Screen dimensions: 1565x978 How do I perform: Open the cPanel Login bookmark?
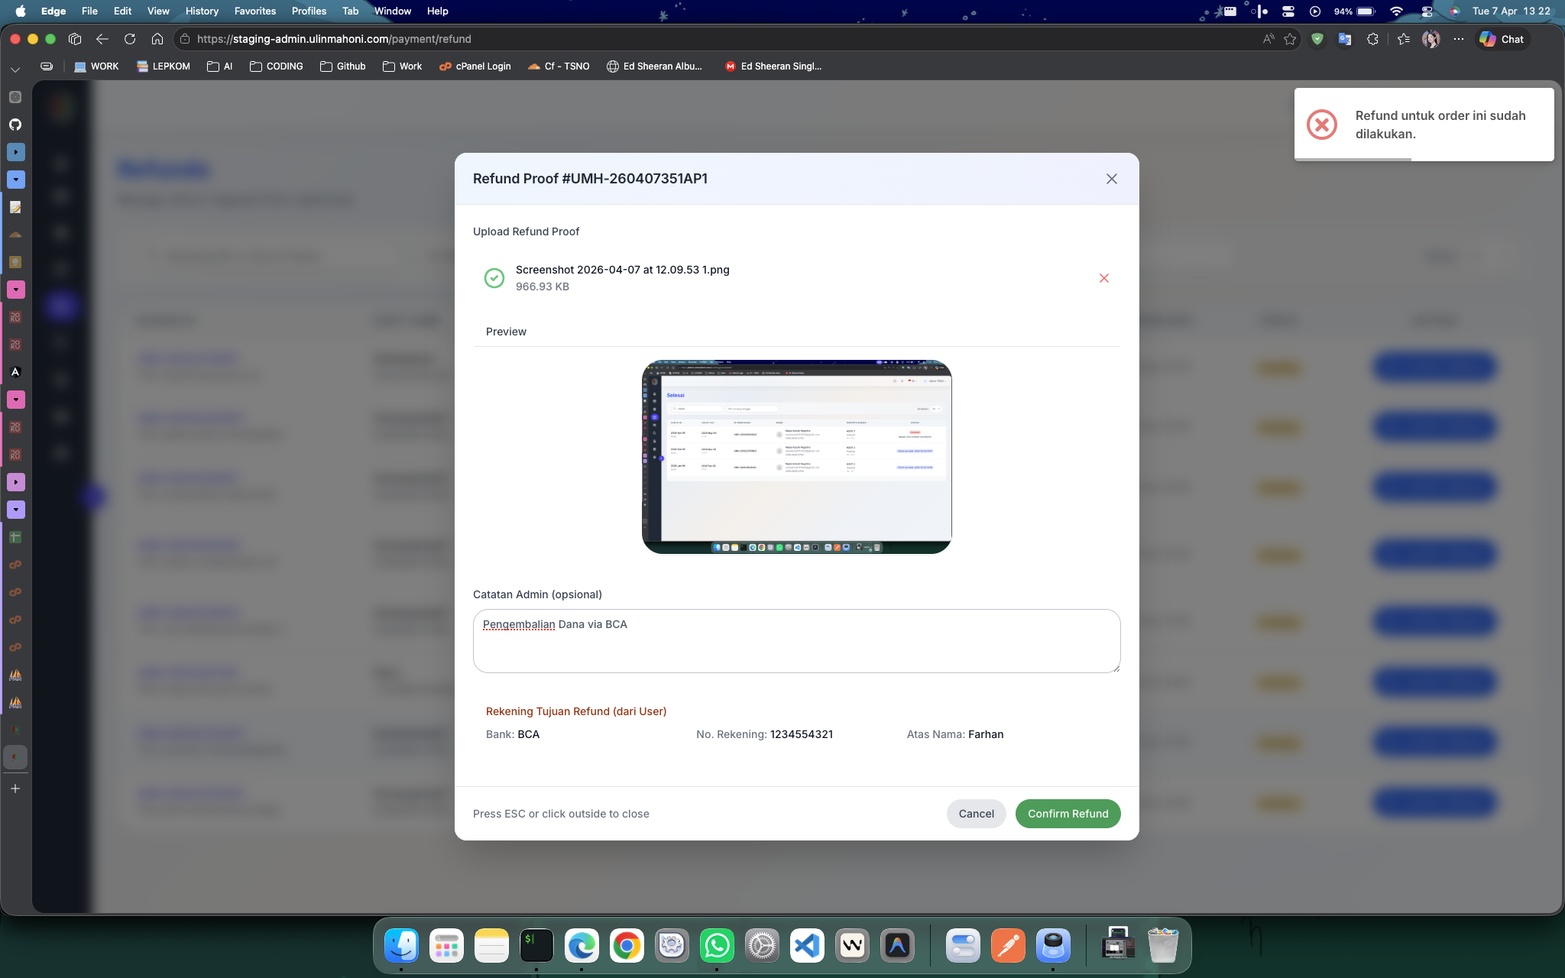click(x=475, y=66)
